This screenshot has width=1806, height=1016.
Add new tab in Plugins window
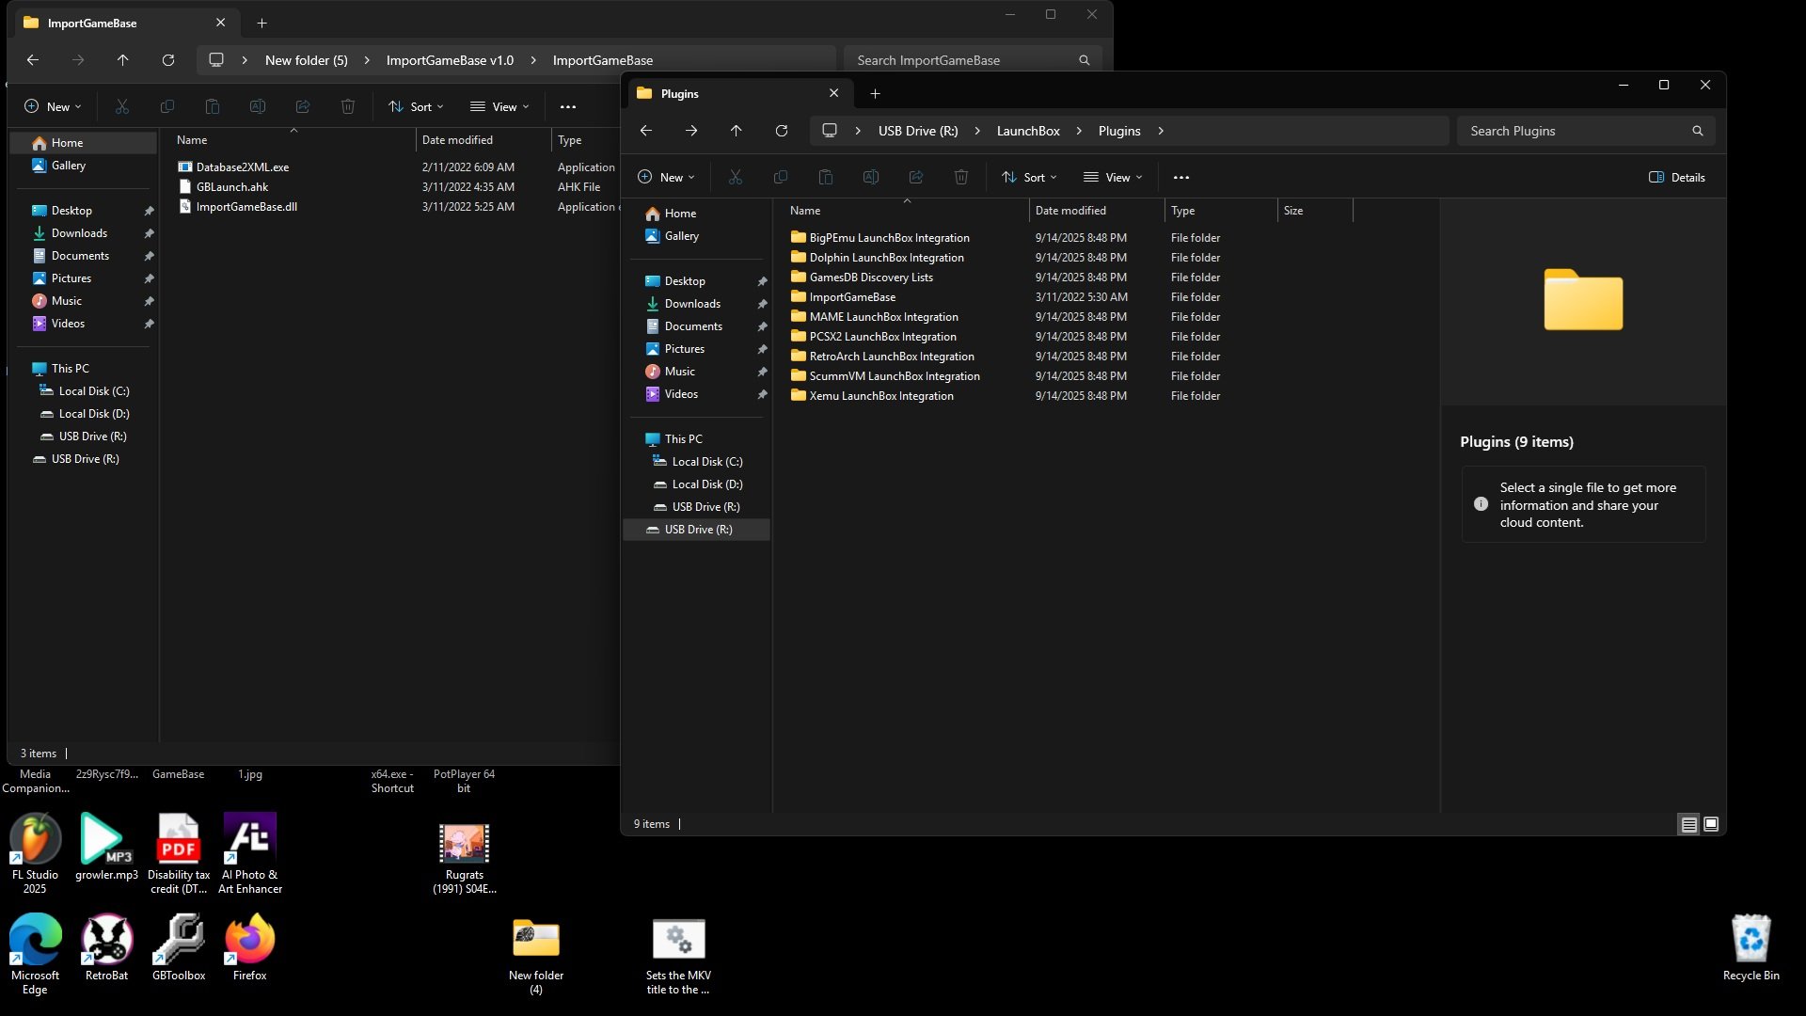point(876,93)
